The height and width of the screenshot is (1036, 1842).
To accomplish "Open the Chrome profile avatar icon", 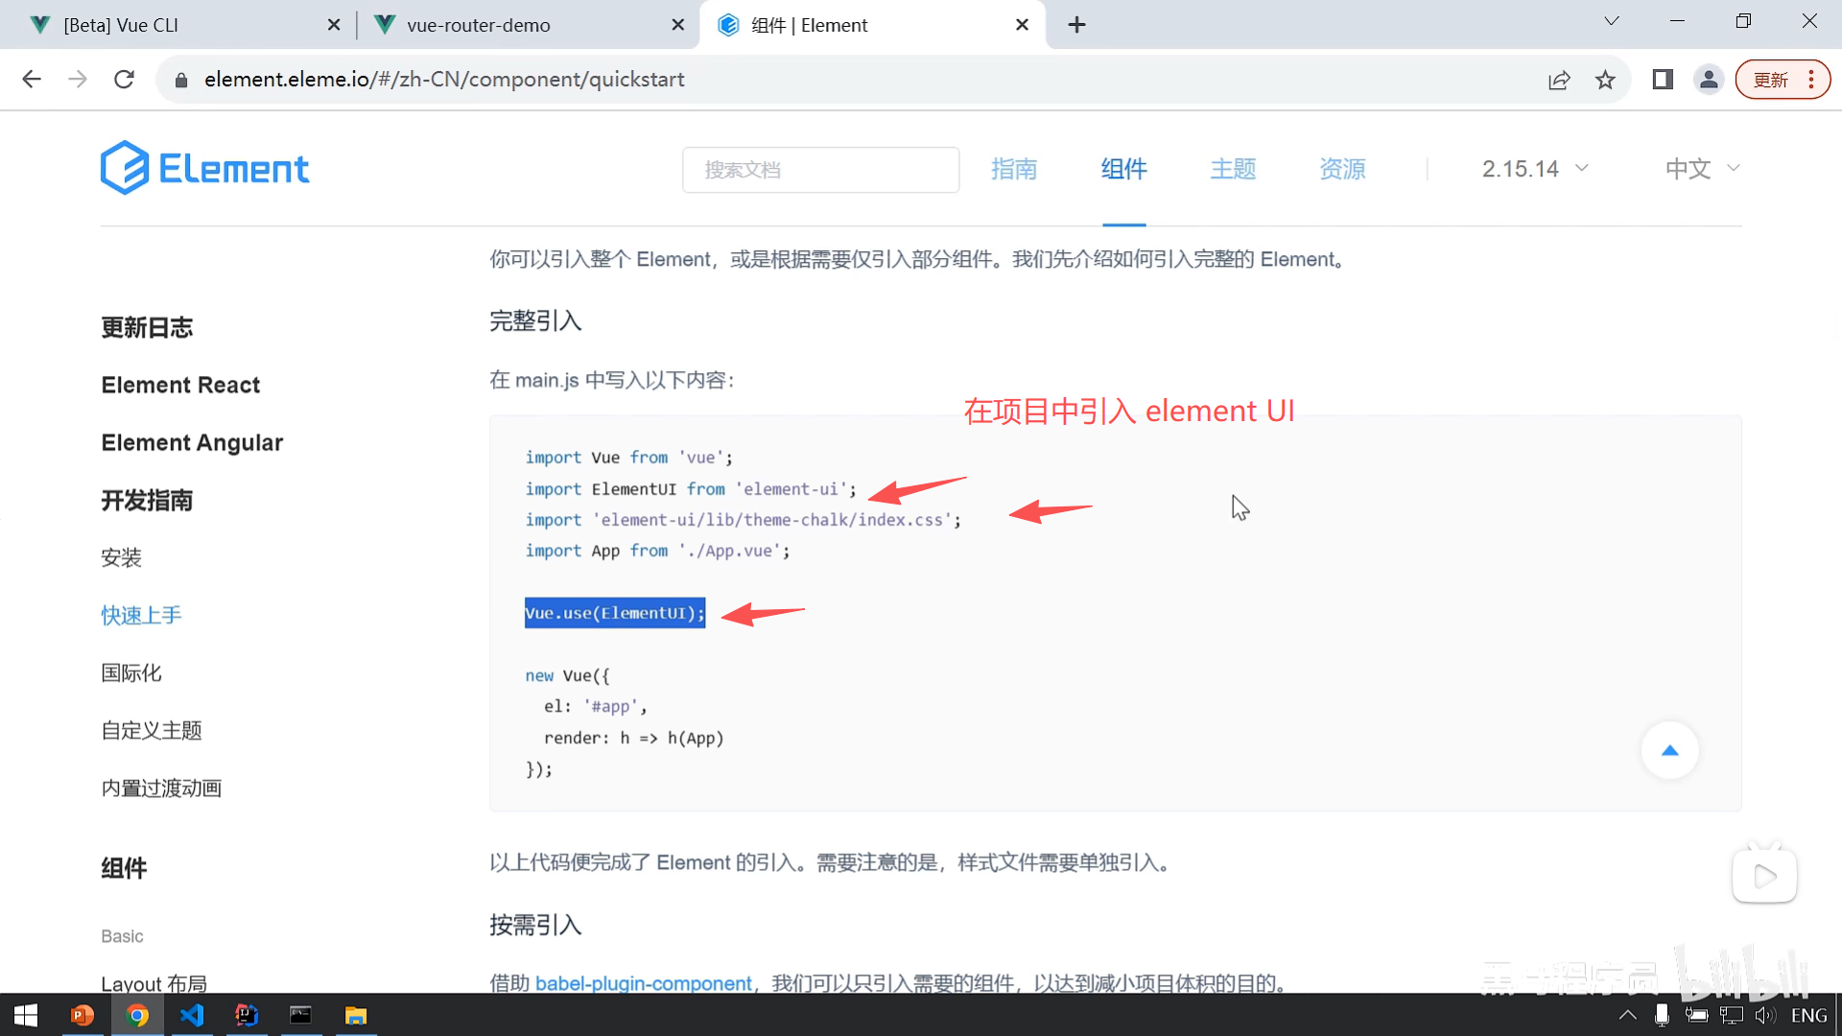I will 1709,80.
